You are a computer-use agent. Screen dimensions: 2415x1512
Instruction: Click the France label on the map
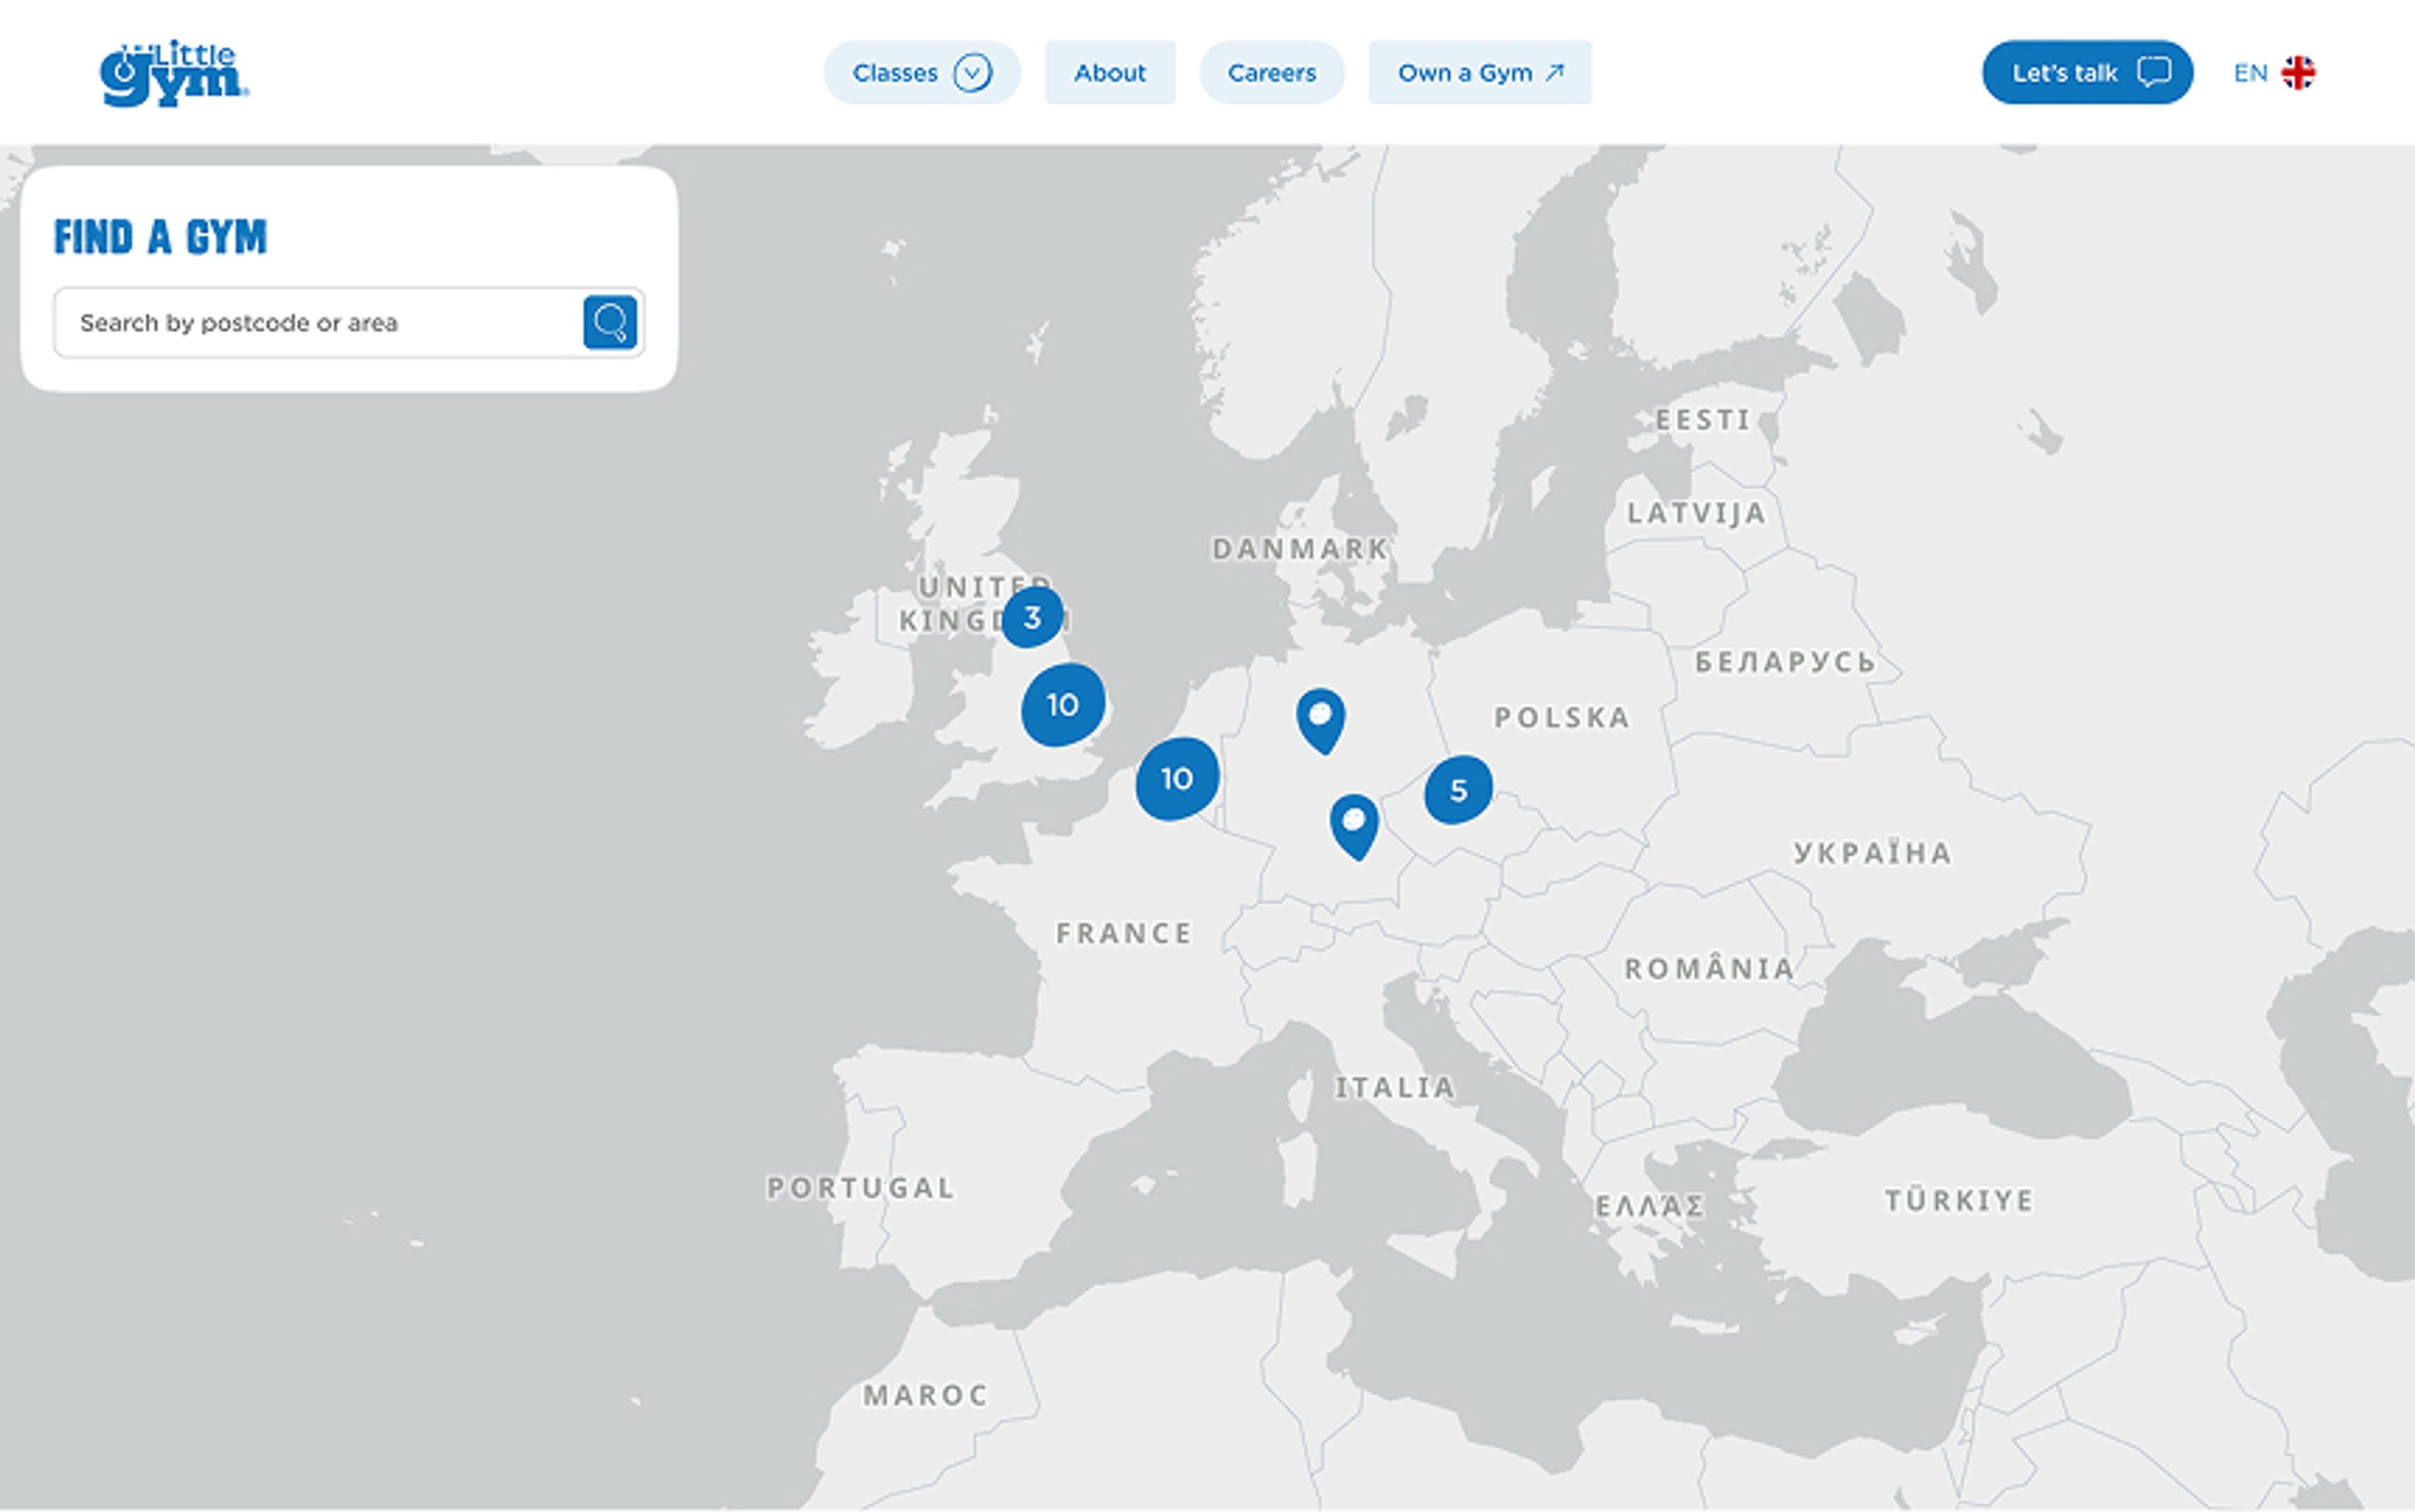(1124, 933)
